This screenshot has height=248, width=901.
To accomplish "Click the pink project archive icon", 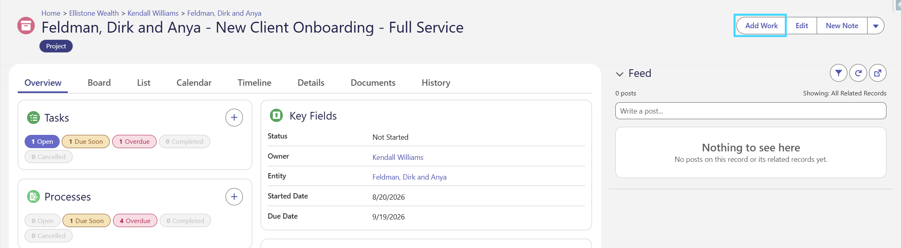I will click(x=26, y=26).
